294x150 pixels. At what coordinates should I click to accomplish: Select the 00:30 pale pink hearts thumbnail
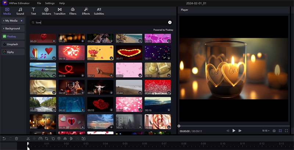coord(129,70)
